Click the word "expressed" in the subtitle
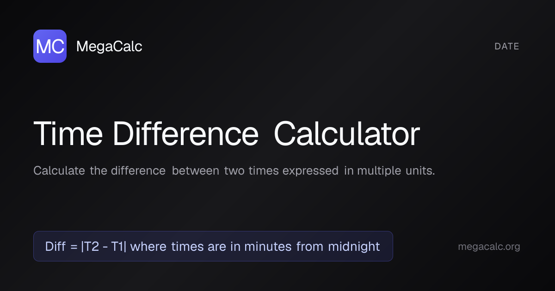555x291 pixels. (310, 171)
